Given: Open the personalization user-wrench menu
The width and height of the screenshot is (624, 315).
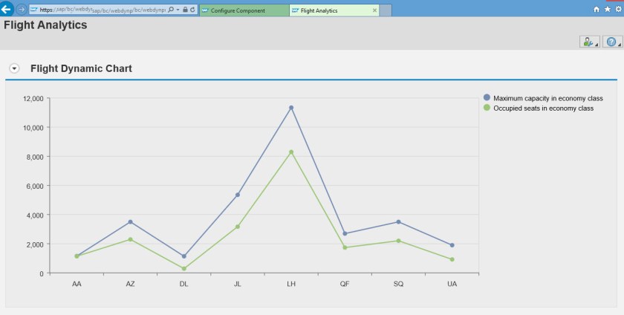Looking at the screenshot, I should [x=589, y=42].
